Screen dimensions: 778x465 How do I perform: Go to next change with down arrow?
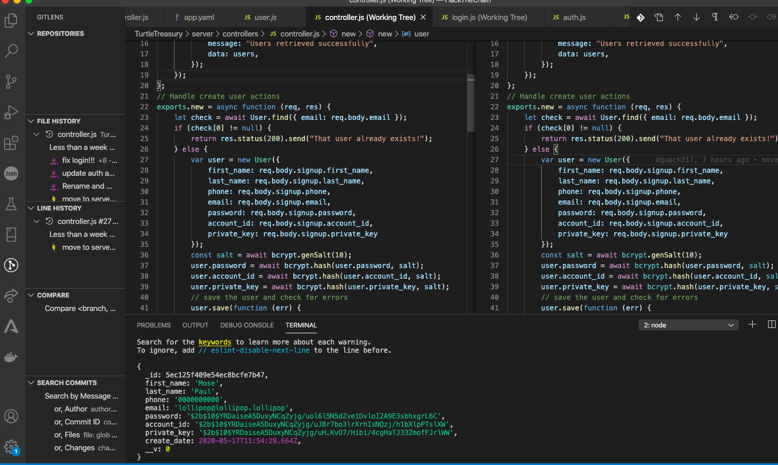696,18
